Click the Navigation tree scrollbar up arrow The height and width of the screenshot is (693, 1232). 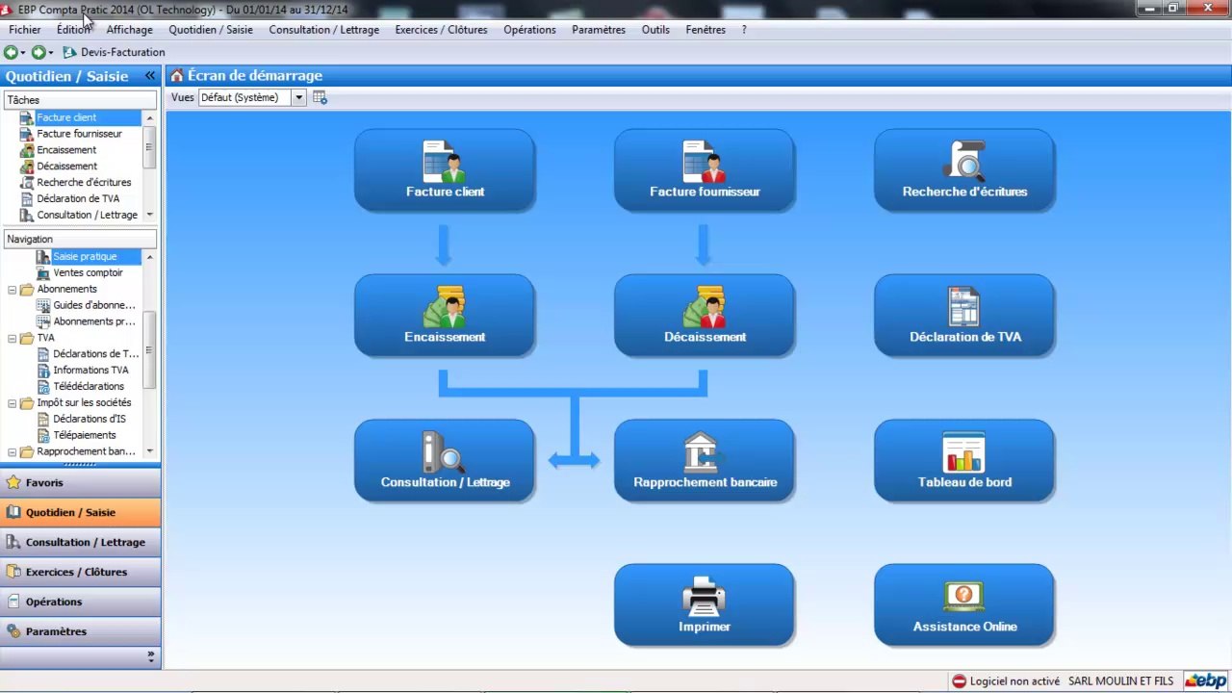[149, 257]
